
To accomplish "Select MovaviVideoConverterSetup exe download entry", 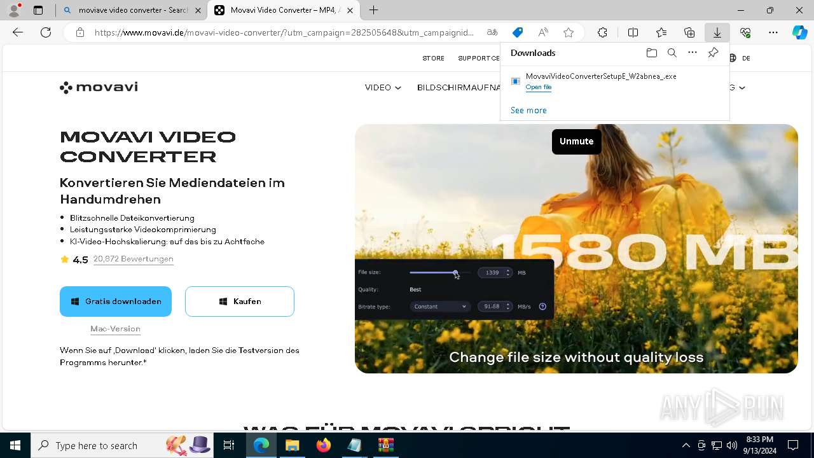I will (614, 81).
